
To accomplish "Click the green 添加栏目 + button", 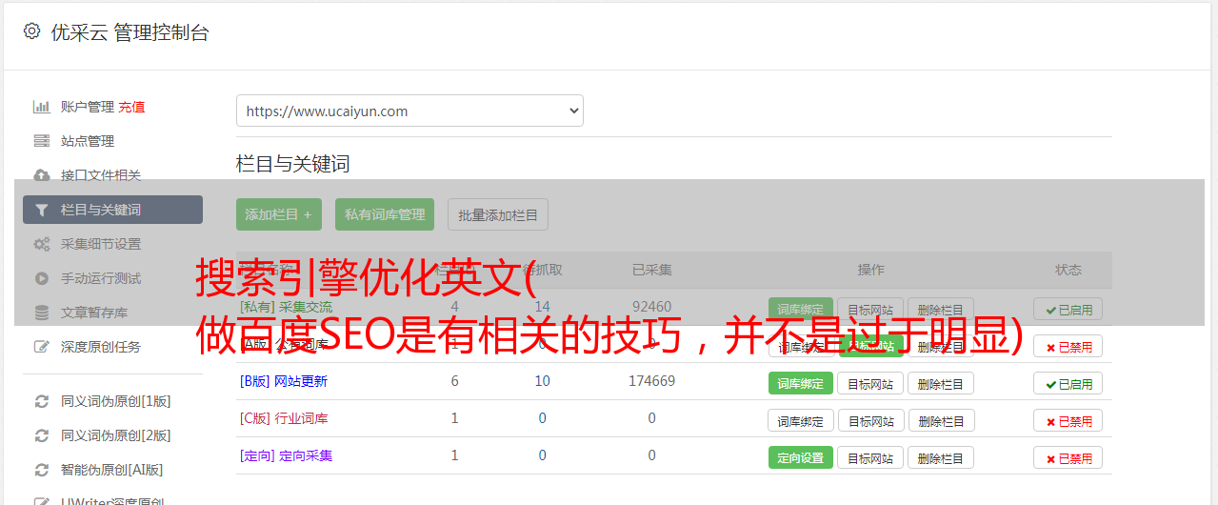I will pos(279,214).
